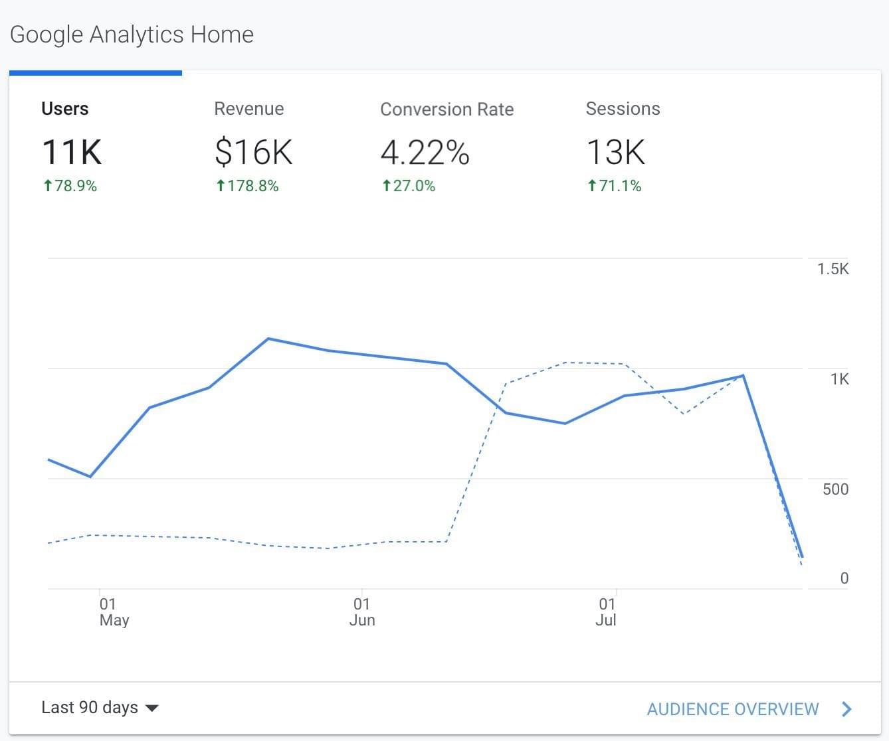Click the 500 y-axis label
Image resolution: width=889 pixels, height=741 pixels.
[x=836, y=489]
